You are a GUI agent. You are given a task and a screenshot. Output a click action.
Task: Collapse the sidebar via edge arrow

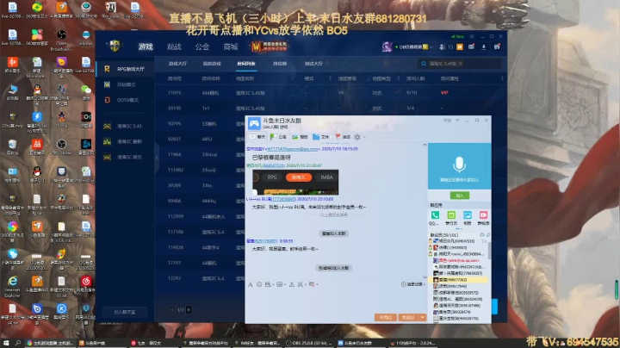coord(157,158)
